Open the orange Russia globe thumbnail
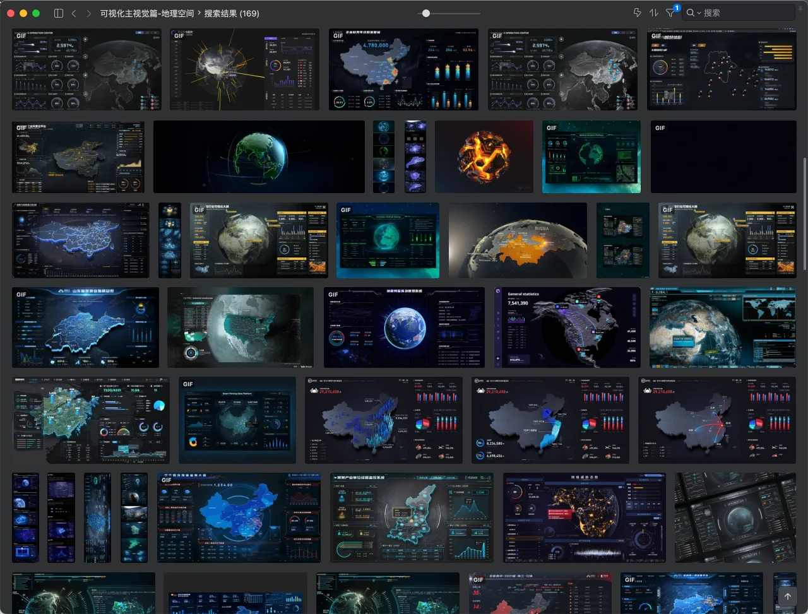Image resolution: width=808 pixels, height=614 pixels. (x=518, y=240)
